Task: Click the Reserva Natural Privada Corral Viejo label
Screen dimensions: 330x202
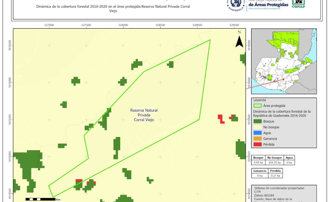Action: [x=144, y=115]
